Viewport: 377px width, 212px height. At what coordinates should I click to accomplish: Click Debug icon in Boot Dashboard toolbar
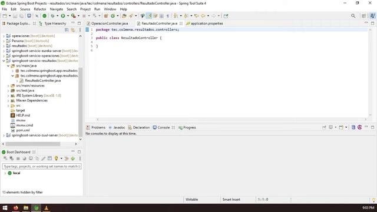tap(11, 158)
